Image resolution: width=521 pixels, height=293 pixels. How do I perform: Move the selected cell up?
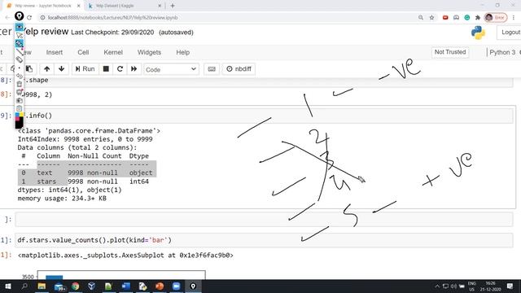tap(47, 68)
